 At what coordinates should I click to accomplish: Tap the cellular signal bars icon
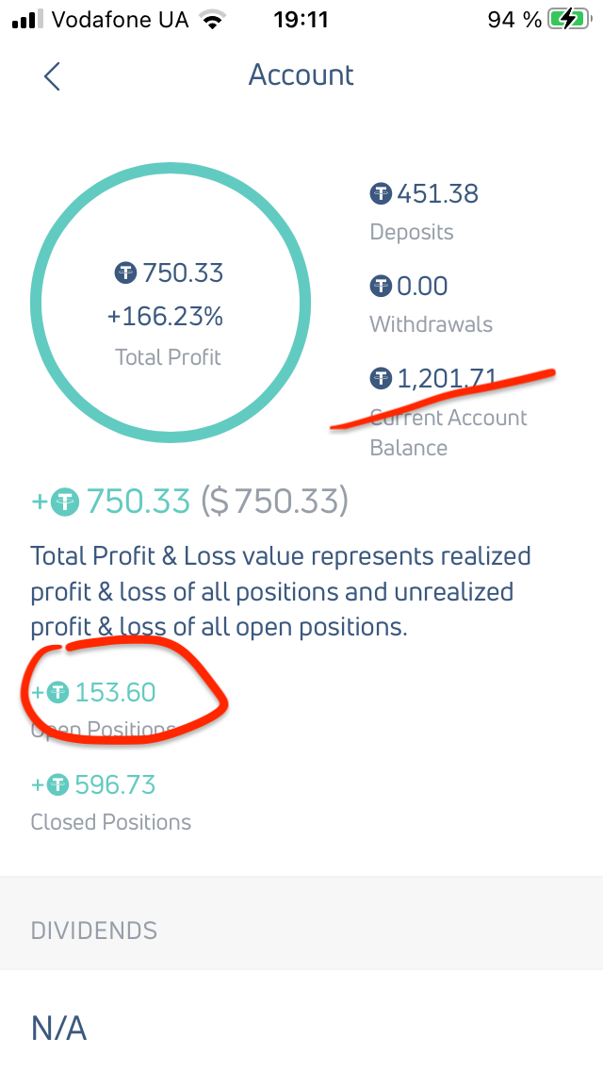(x=28, y=19)
